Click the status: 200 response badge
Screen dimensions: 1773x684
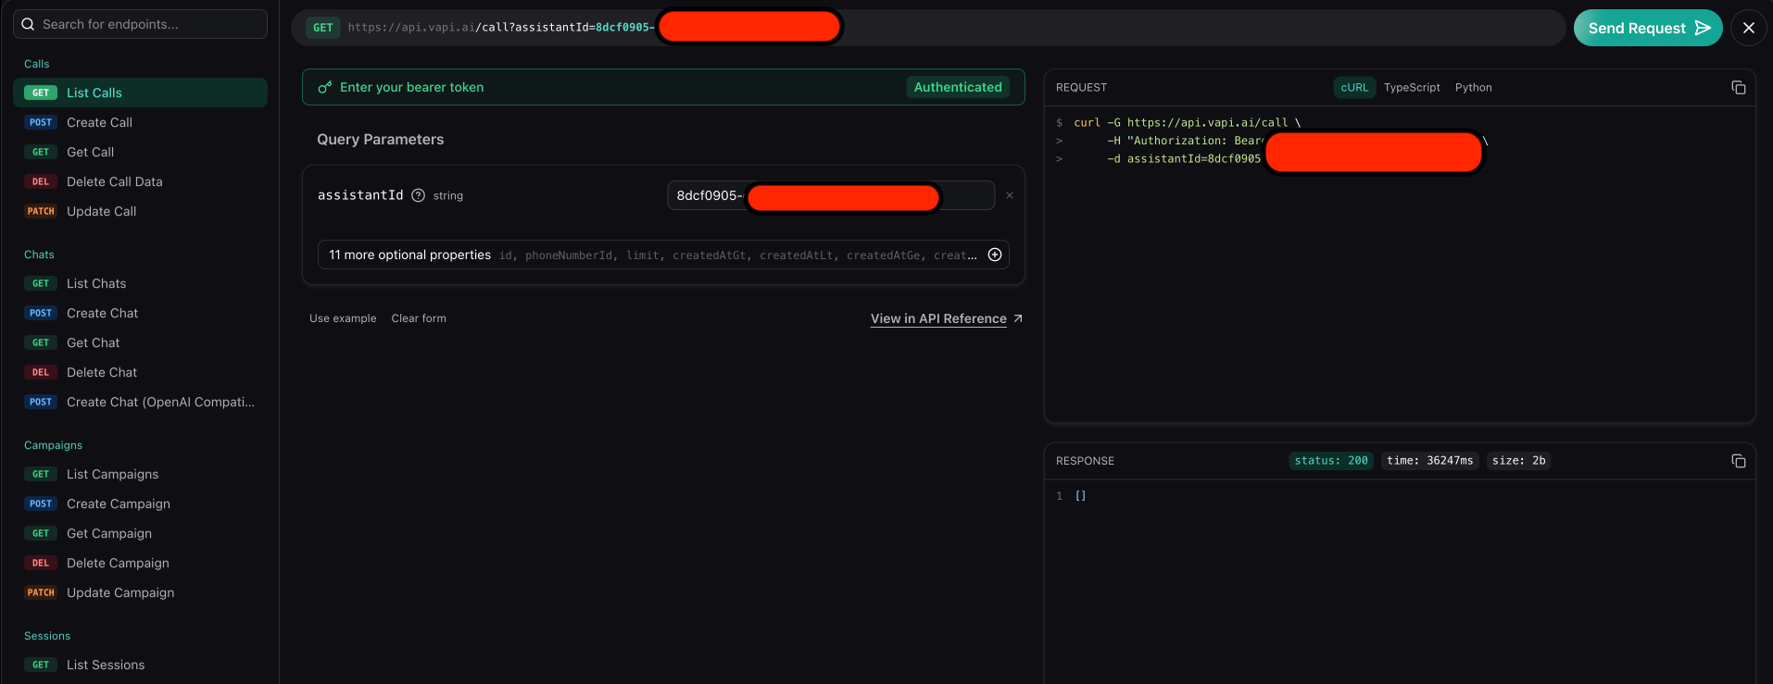pyautogui.click(x=1331, y=461)
